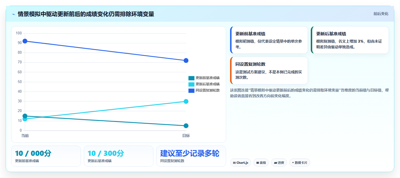Click the 目标 x-axis label
Image resolution: width=400 pixels, height=178 pixels.
point(186,136)
